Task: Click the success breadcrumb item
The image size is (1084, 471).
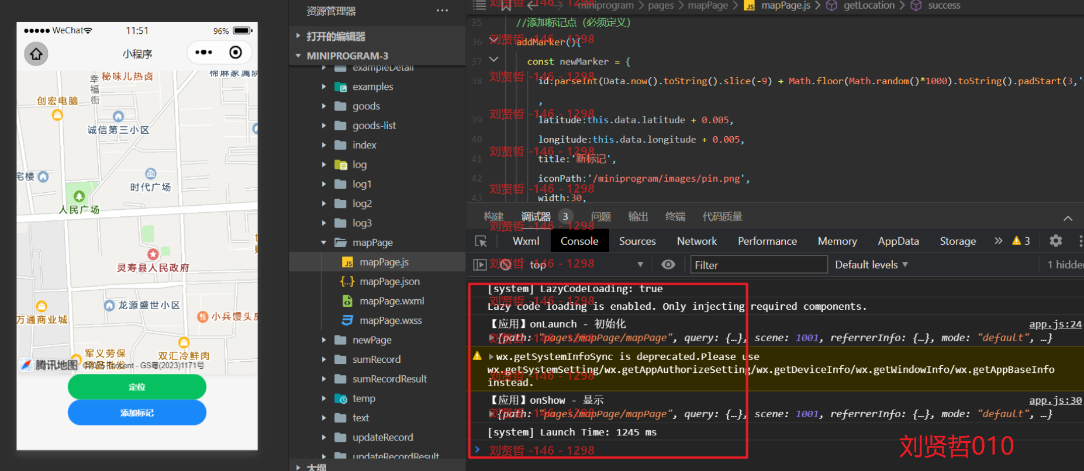Action: 944,5
